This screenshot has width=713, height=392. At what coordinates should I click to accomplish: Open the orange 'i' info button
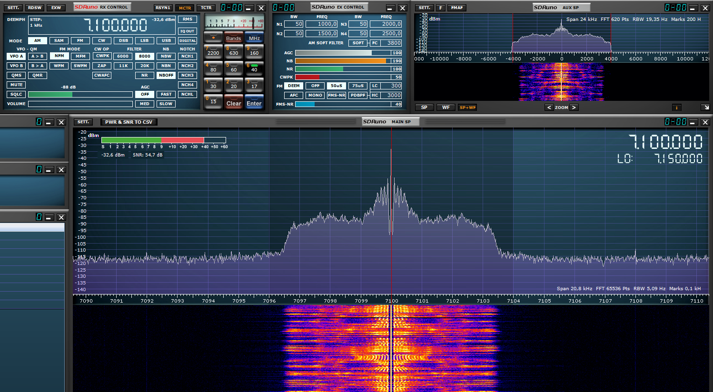coord(676,108)
